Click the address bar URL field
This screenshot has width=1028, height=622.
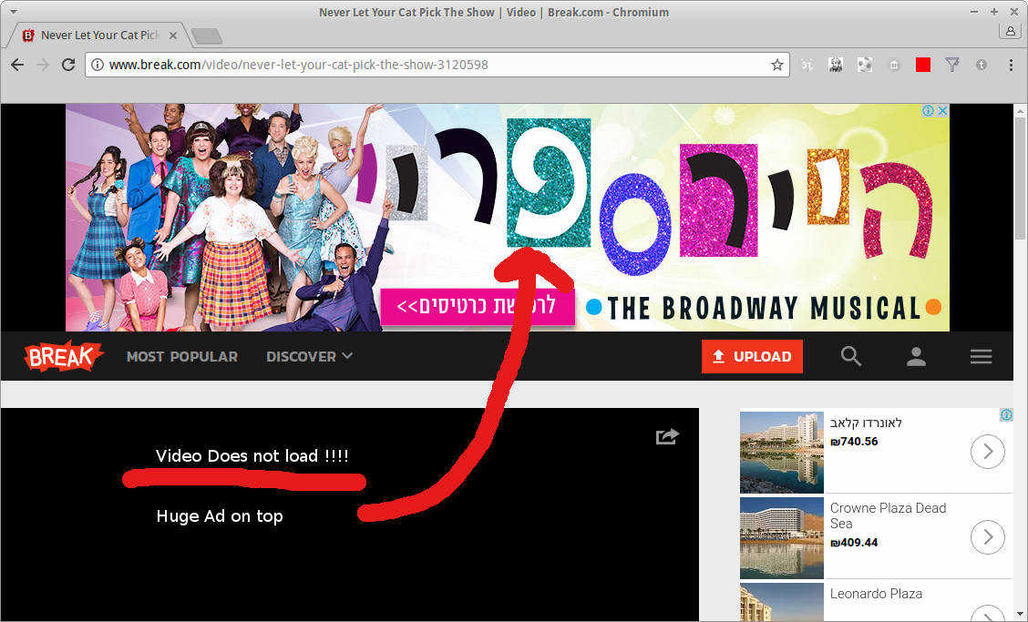[437, 65]
